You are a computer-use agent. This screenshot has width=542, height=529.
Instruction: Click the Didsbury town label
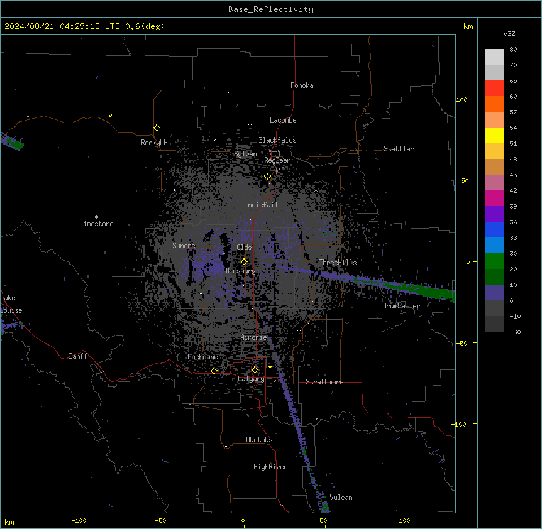(x=241, y=271)
